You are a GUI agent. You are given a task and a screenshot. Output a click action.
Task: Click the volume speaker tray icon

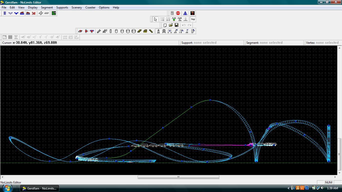click(x=322, y=188)
